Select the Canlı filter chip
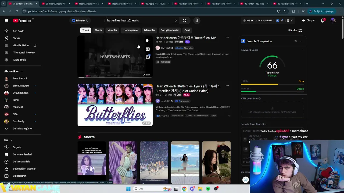The width and height of the screenshot is (344, 193). [x=187, y=30]
